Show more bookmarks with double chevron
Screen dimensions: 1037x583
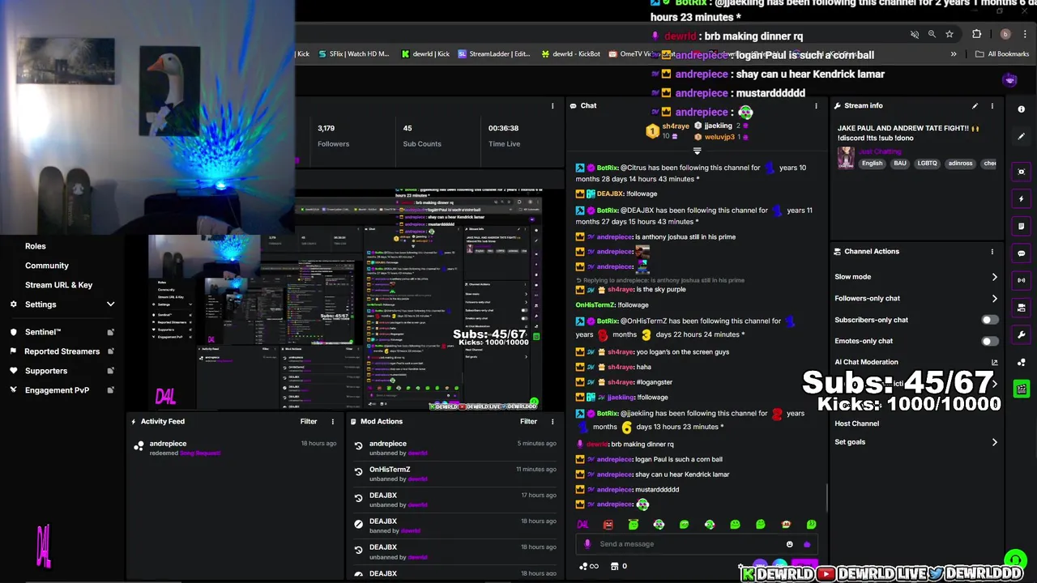point(954,54)
